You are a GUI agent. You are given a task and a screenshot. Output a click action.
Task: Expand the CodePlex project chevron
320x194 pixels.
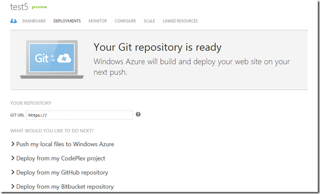13,158
